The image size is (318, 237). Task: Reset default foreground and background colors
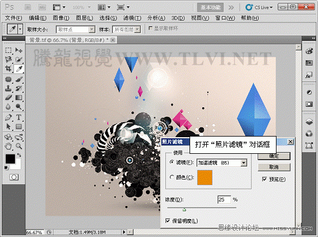[6, 168]
